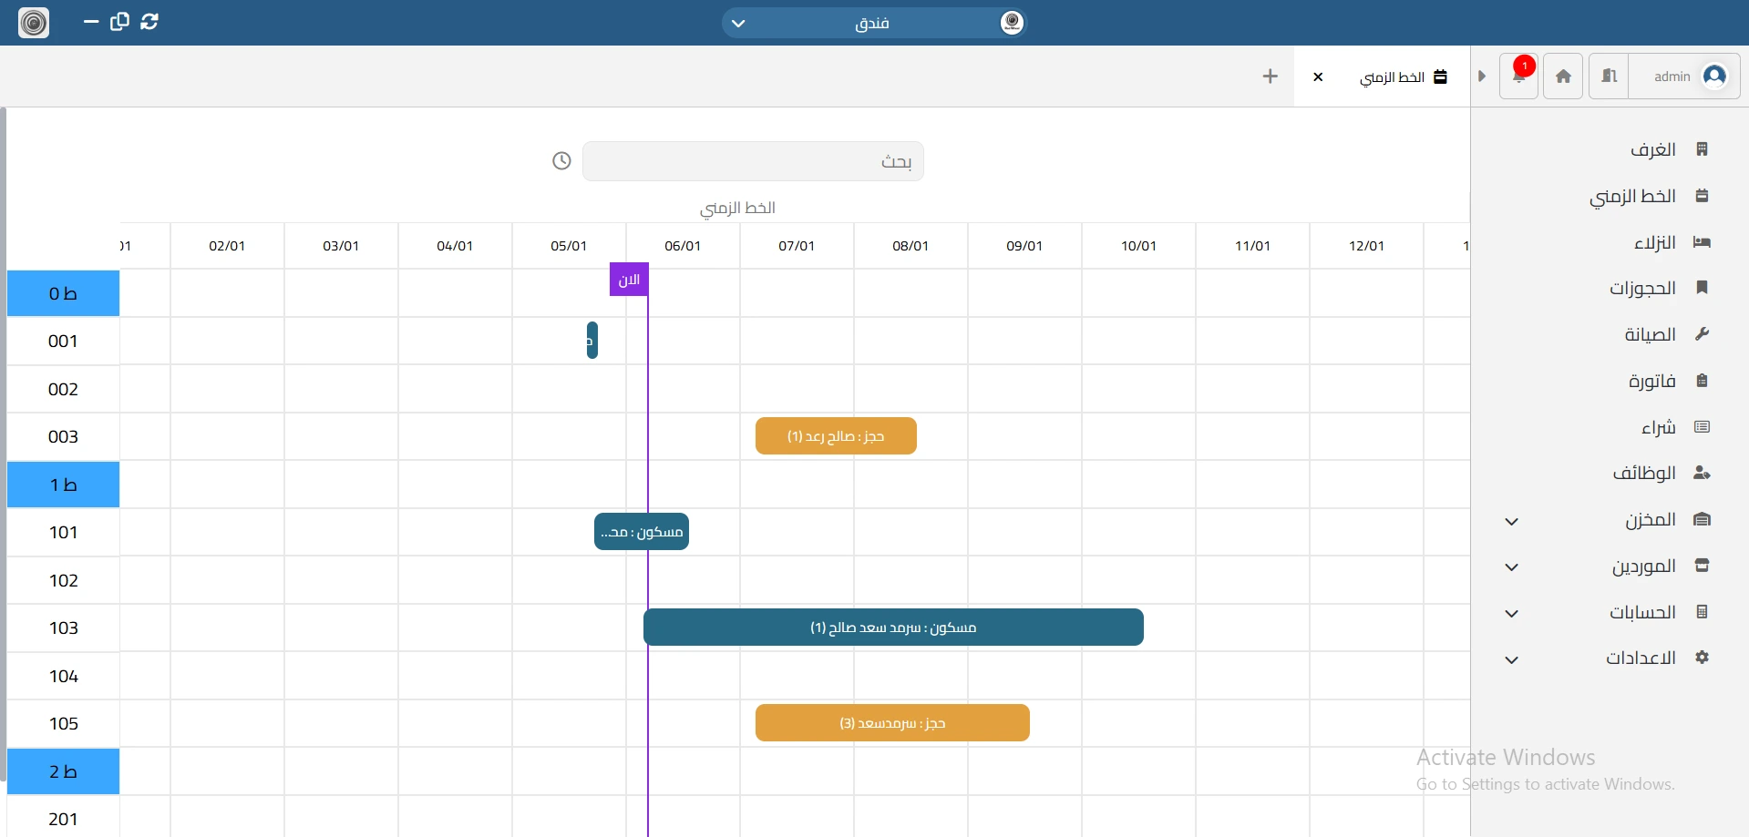Click the refresh icon in title bar
This screenshot has height=837, width=1749.
click(149, 22)
